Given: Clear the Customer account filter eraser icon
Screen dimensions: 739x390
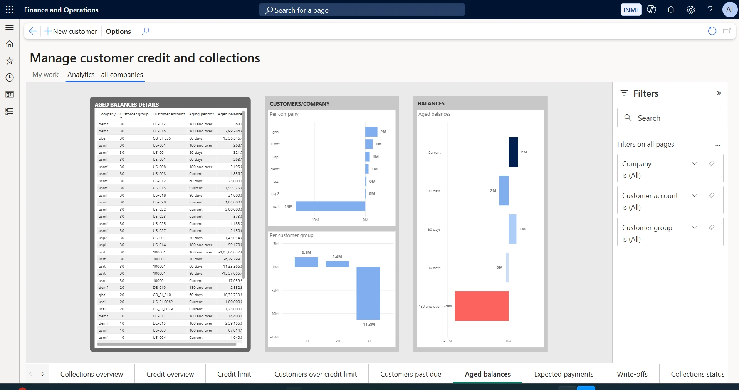Looking at the screenshot, I should coord(712,195).
